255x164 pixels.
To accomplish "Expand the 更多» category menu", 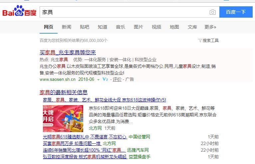I will click(210, 27).
